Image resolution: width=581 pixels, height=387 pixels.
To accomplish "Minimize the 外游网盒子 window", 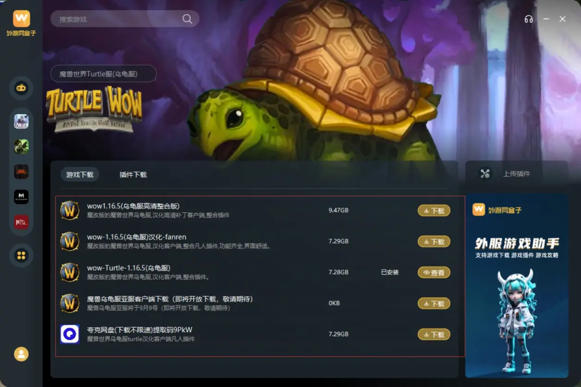I will click(x=546, y=19).
